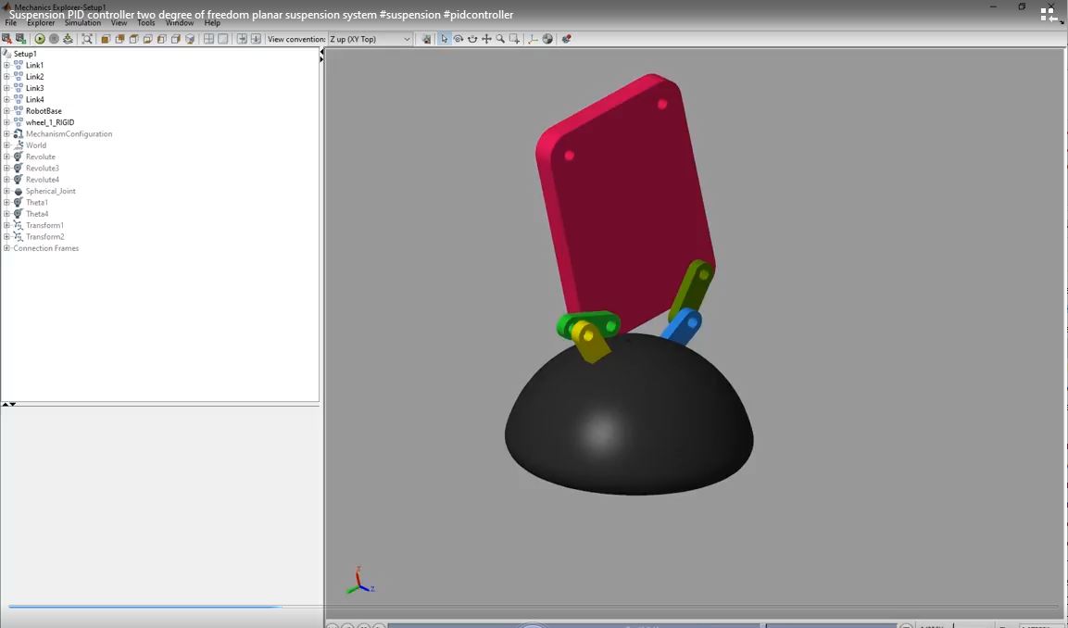Open the Help menu
1068x628 pixels.
pos(212,23)
